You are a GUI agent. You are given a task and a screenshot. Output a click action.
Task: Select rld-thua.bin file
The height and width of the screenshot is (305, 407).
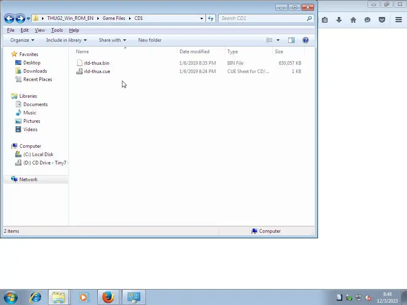[x=97, y=63]
